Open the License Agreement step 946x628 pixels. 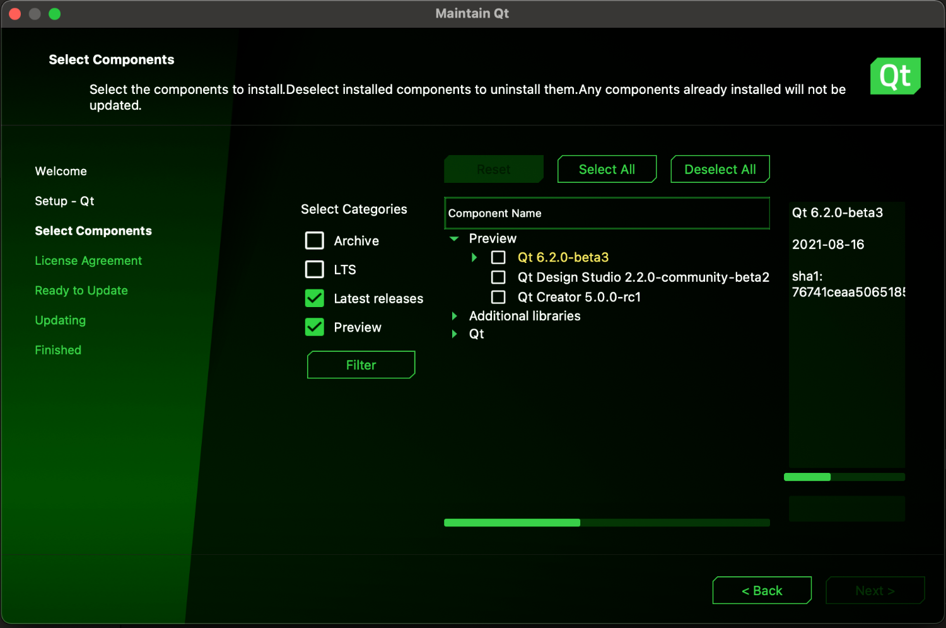(x=88, y=260)
